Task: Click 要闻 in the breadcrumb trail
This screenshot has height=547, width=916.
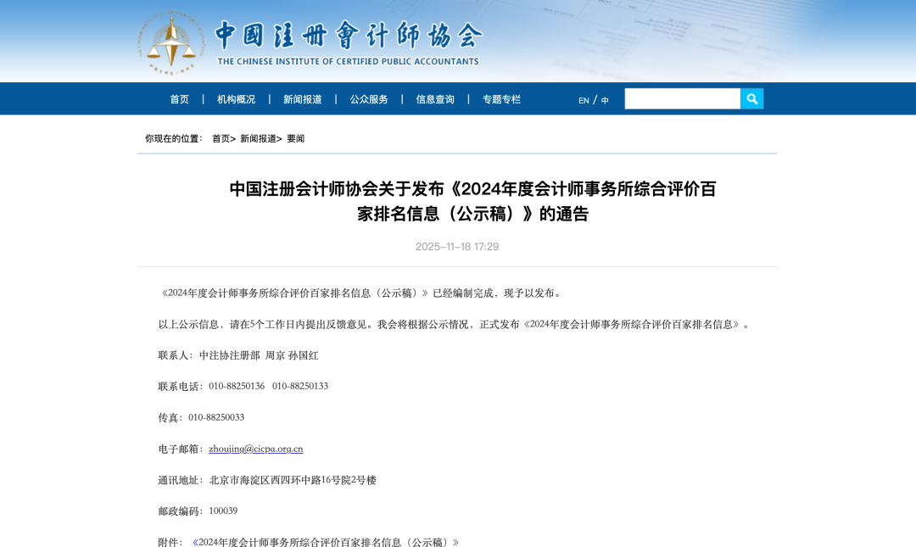Action: (x=295, y=138)
